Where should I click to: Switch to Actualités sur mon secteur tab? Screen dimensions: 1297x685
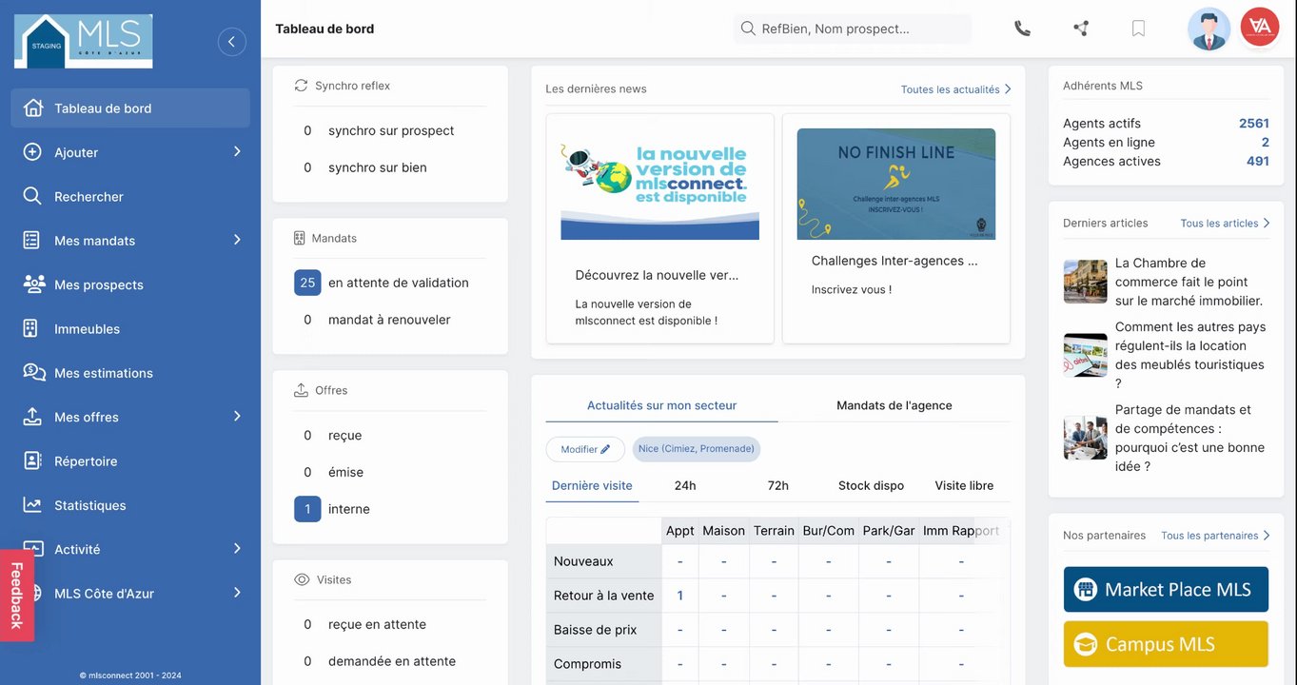tap(661, 405)
